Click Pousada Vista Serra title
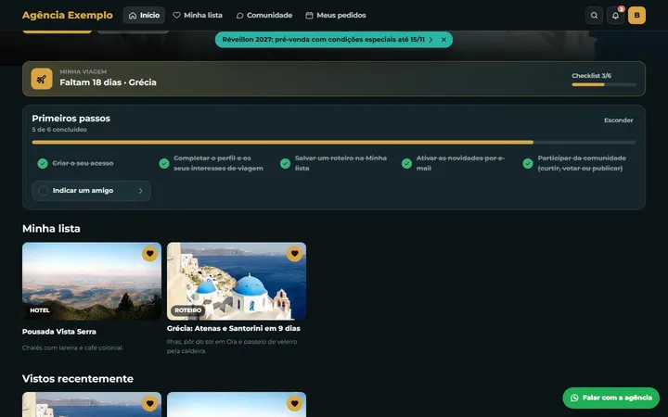 coord(59,332)
